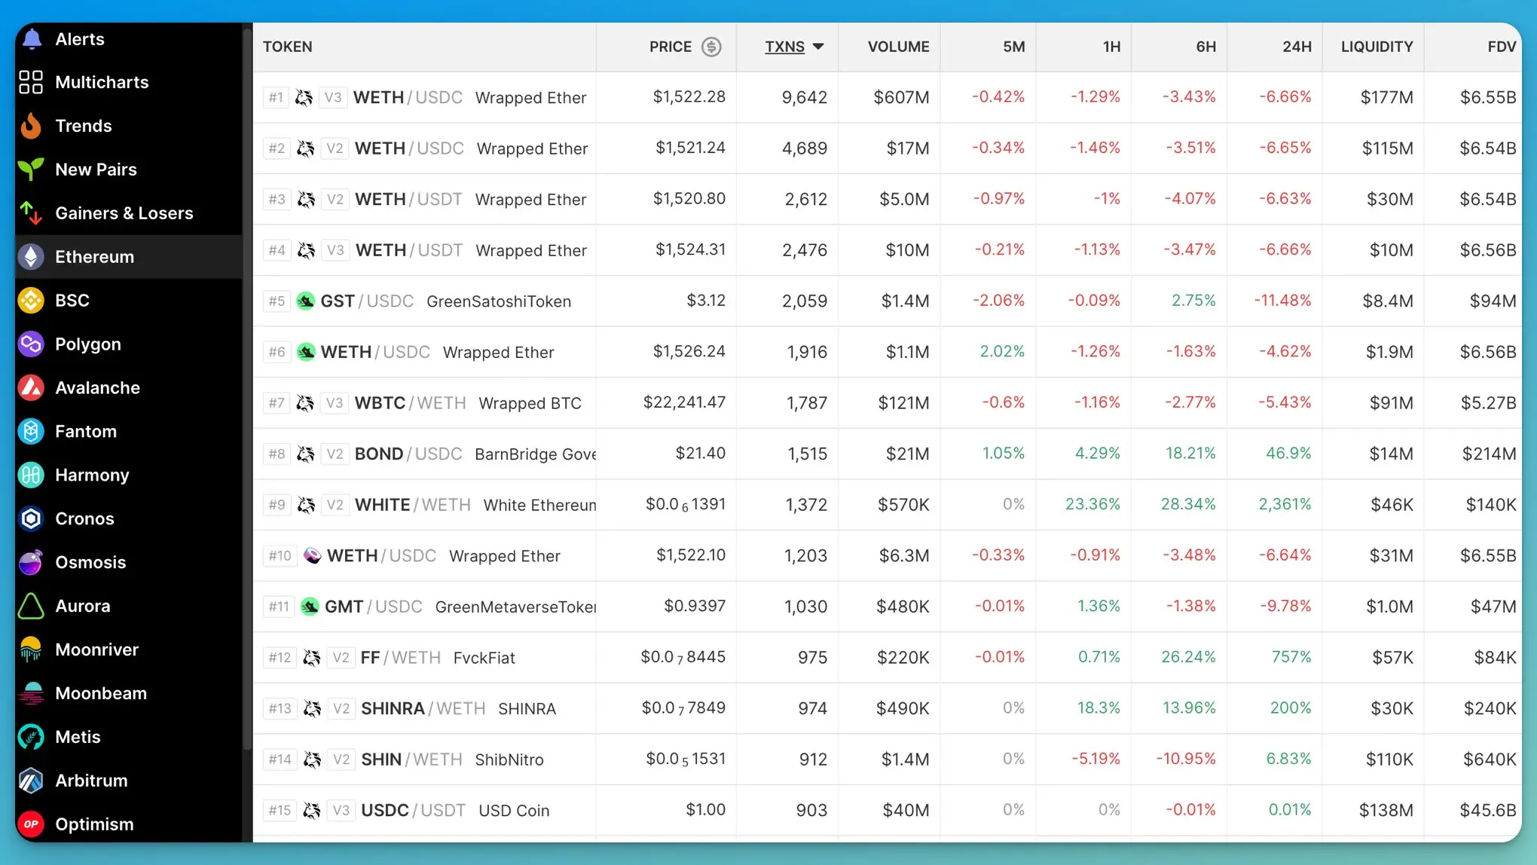Open WETH/USDT V2 pair row #3
Image resolution: width=1537 pixels, height=865 pixels.
(887, 199)
